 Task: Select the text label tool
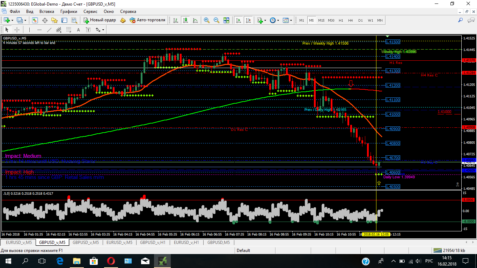[x=88, y=30]
